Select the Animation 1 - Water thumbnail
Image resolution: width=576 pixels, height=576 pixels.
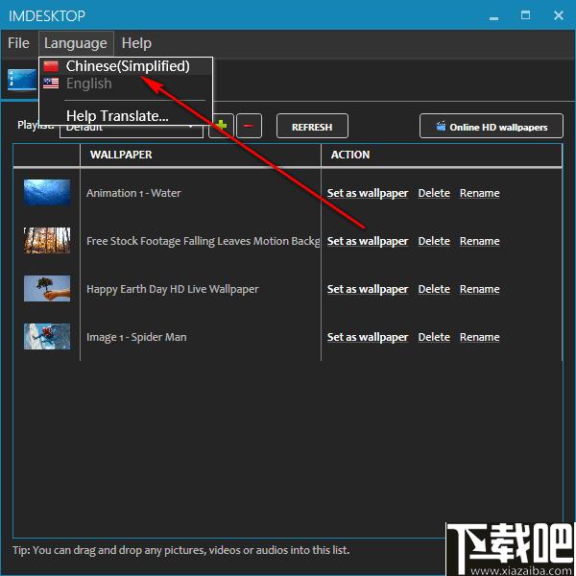point(47,192)
